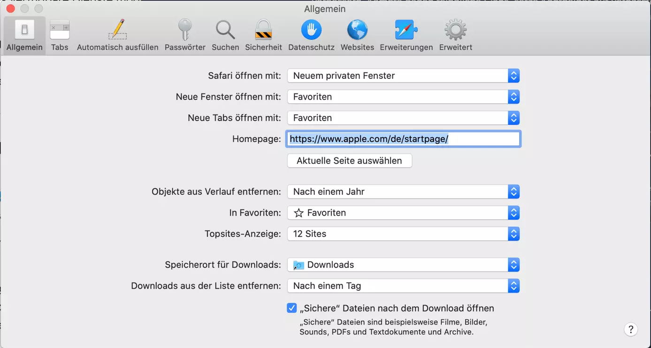Viewport: 651px width, 348px height.
Task: Expand Objekte aus Verlauf entfernen dropdown
Action: click(403, 192)
